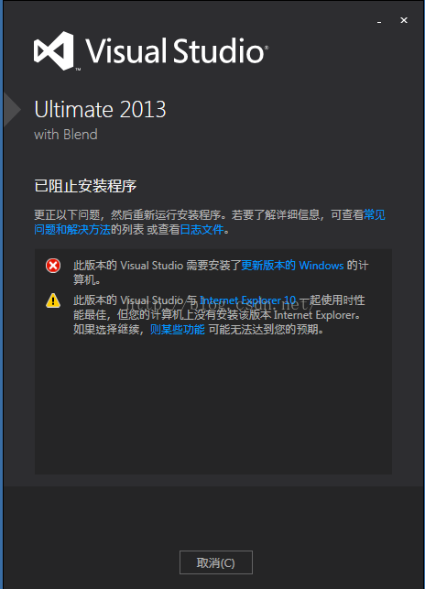
Task: Click the Ultimate 2013 edition heading
Action: click(x=100, y=110)
